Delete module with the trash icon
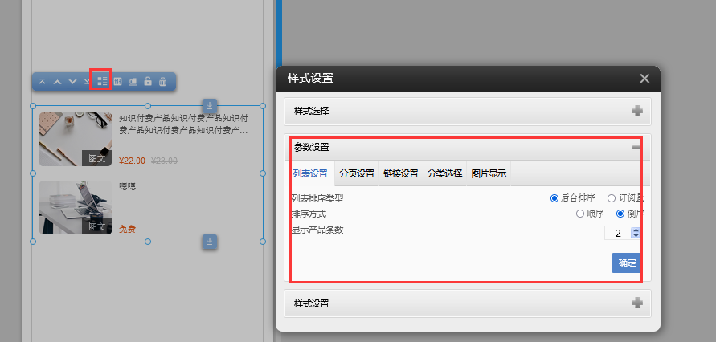 click(x=162, y=82)
